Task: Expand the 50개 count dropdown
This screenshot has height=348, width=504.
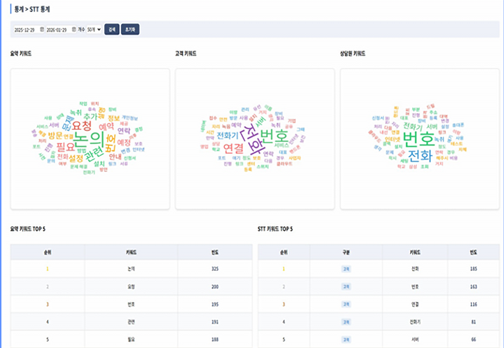Action: (x=94, y=30)
